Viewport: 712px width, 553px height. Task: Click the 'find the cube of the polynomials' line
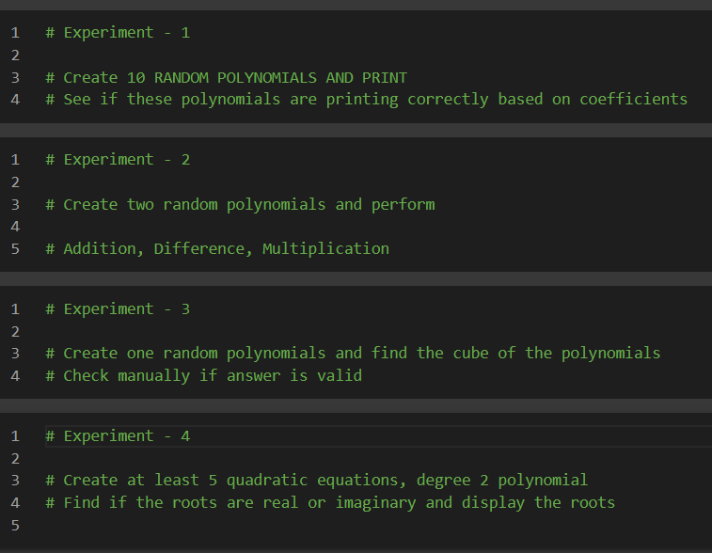(353, 354)
